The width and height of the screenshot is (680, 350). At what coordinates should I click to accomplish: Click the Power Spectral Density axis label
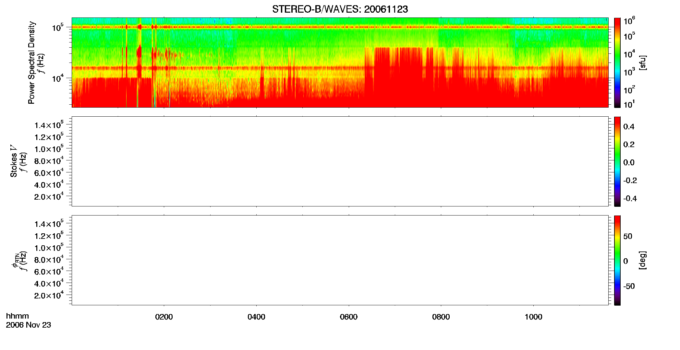coord(31,63)
